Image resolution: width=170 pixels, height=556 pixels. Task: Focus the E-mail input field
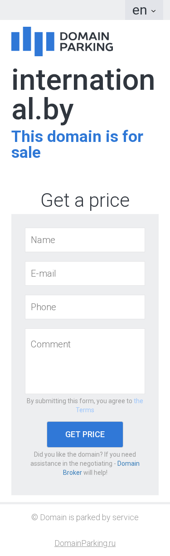tap(85, 273)
